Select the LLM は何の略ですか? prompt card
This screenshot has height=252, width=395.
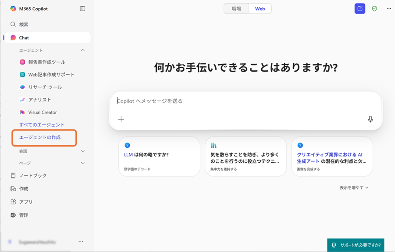coord(159,156)
